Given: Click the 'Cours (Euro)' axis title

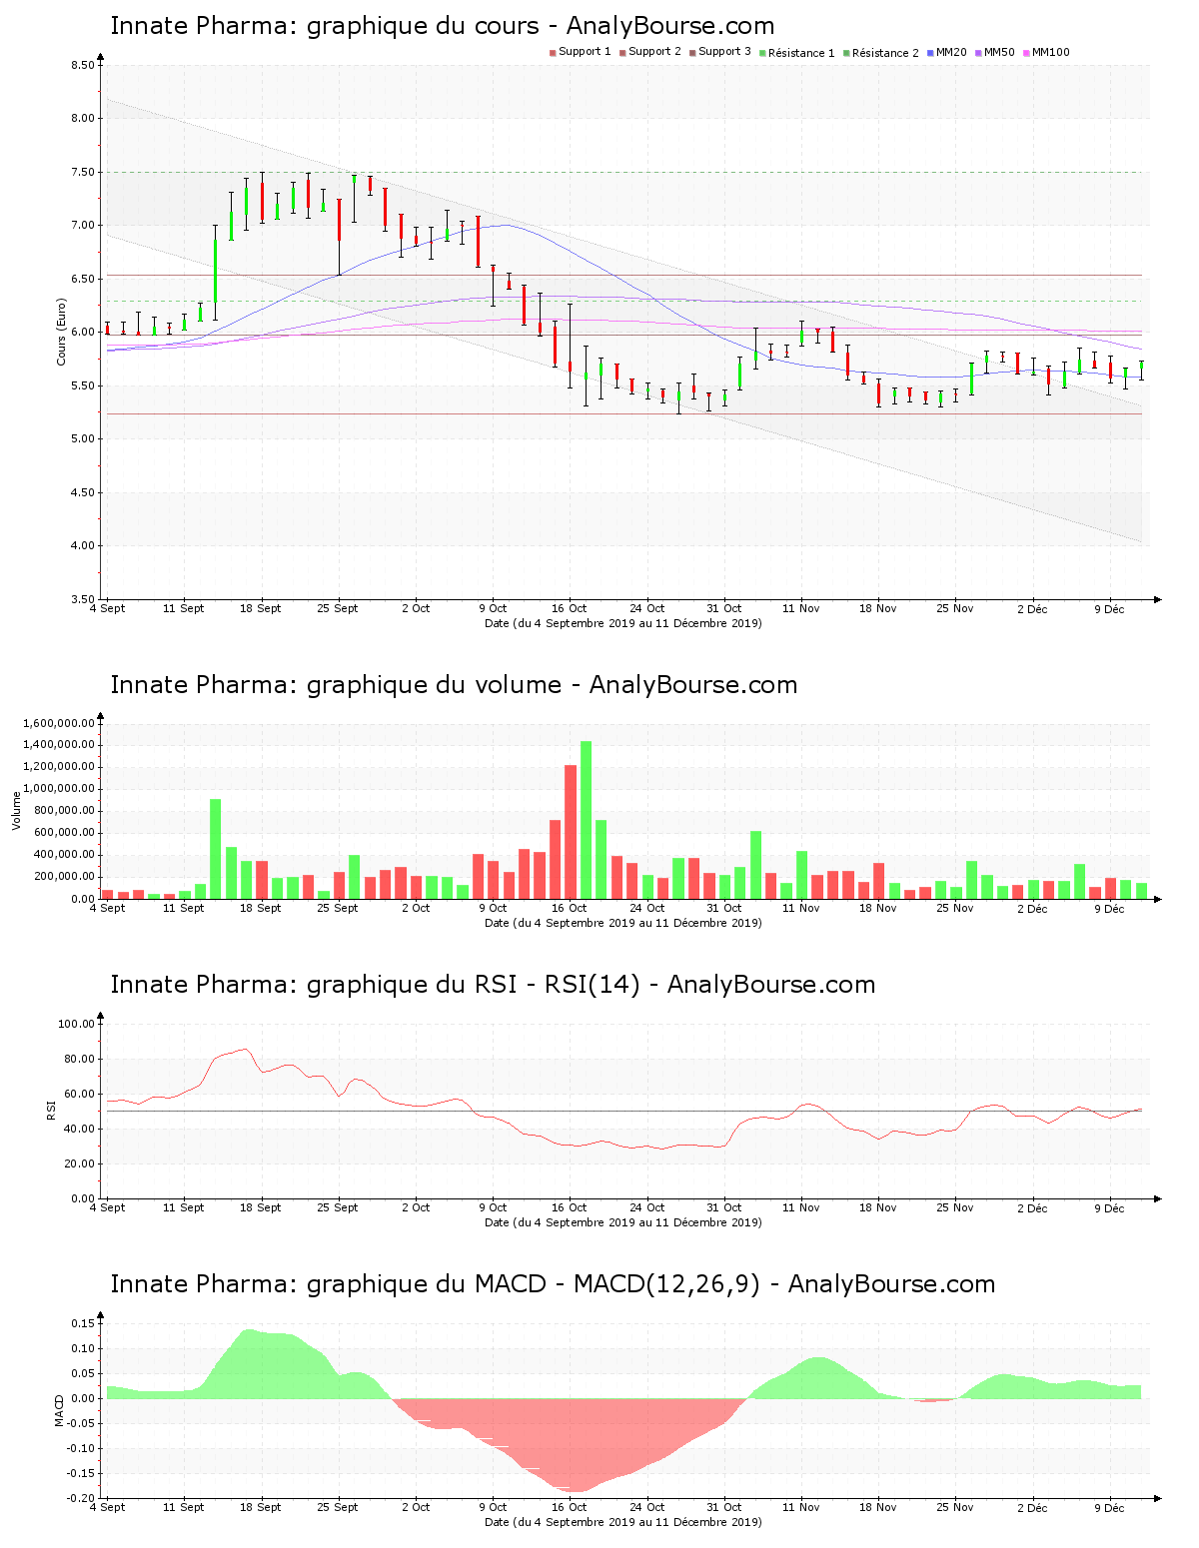Looking at the screenshot, I should (x=62, y=332).
